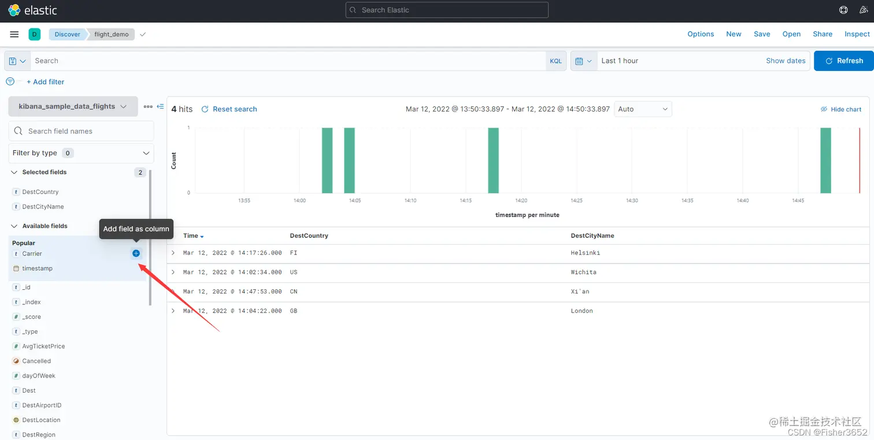Collapse the Selected fields section
The height and width of the screenshot is (440, 874).
click(14, 172)
